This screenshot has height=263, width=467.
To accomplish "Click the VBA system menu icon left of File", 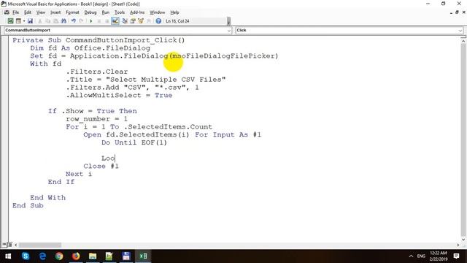I will coord(7,12).
